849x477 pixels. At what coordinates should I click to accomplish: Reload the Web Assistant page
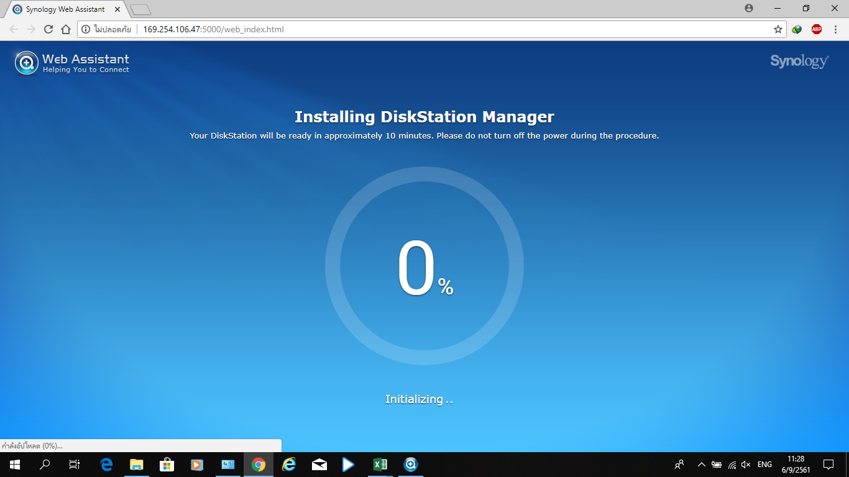48,29
